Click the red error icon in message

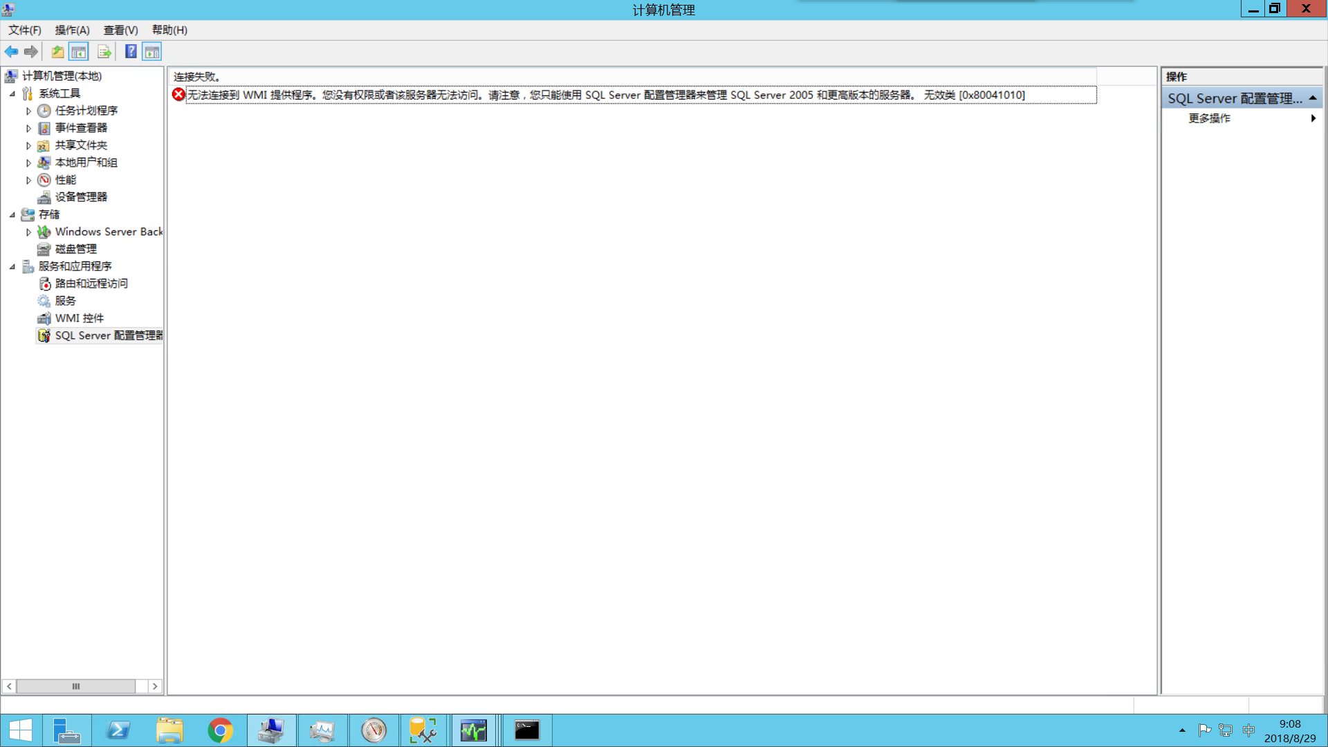[x=178, y=95]
